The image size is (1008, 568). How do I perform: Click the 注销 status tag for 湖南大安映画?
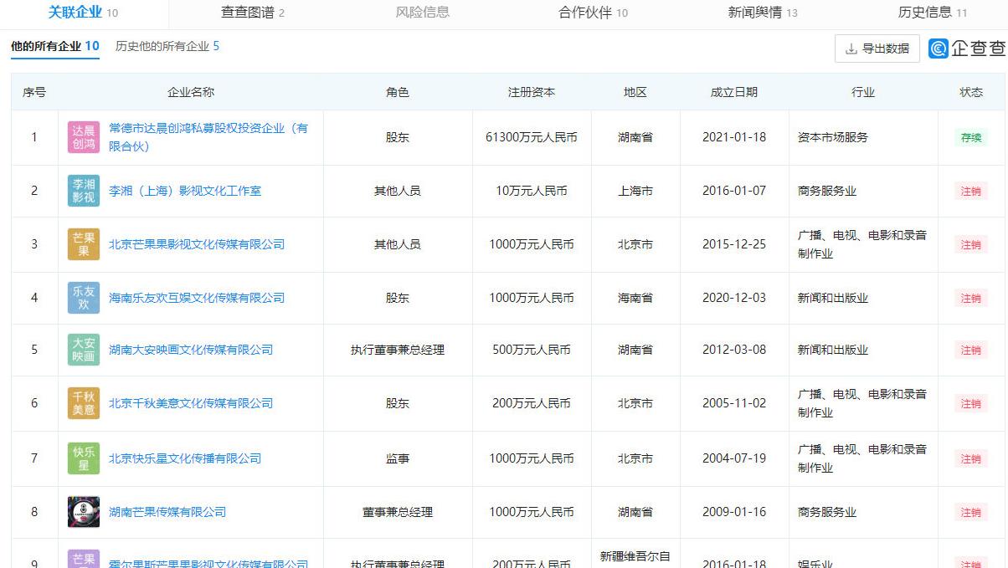[x=971, y=351]
